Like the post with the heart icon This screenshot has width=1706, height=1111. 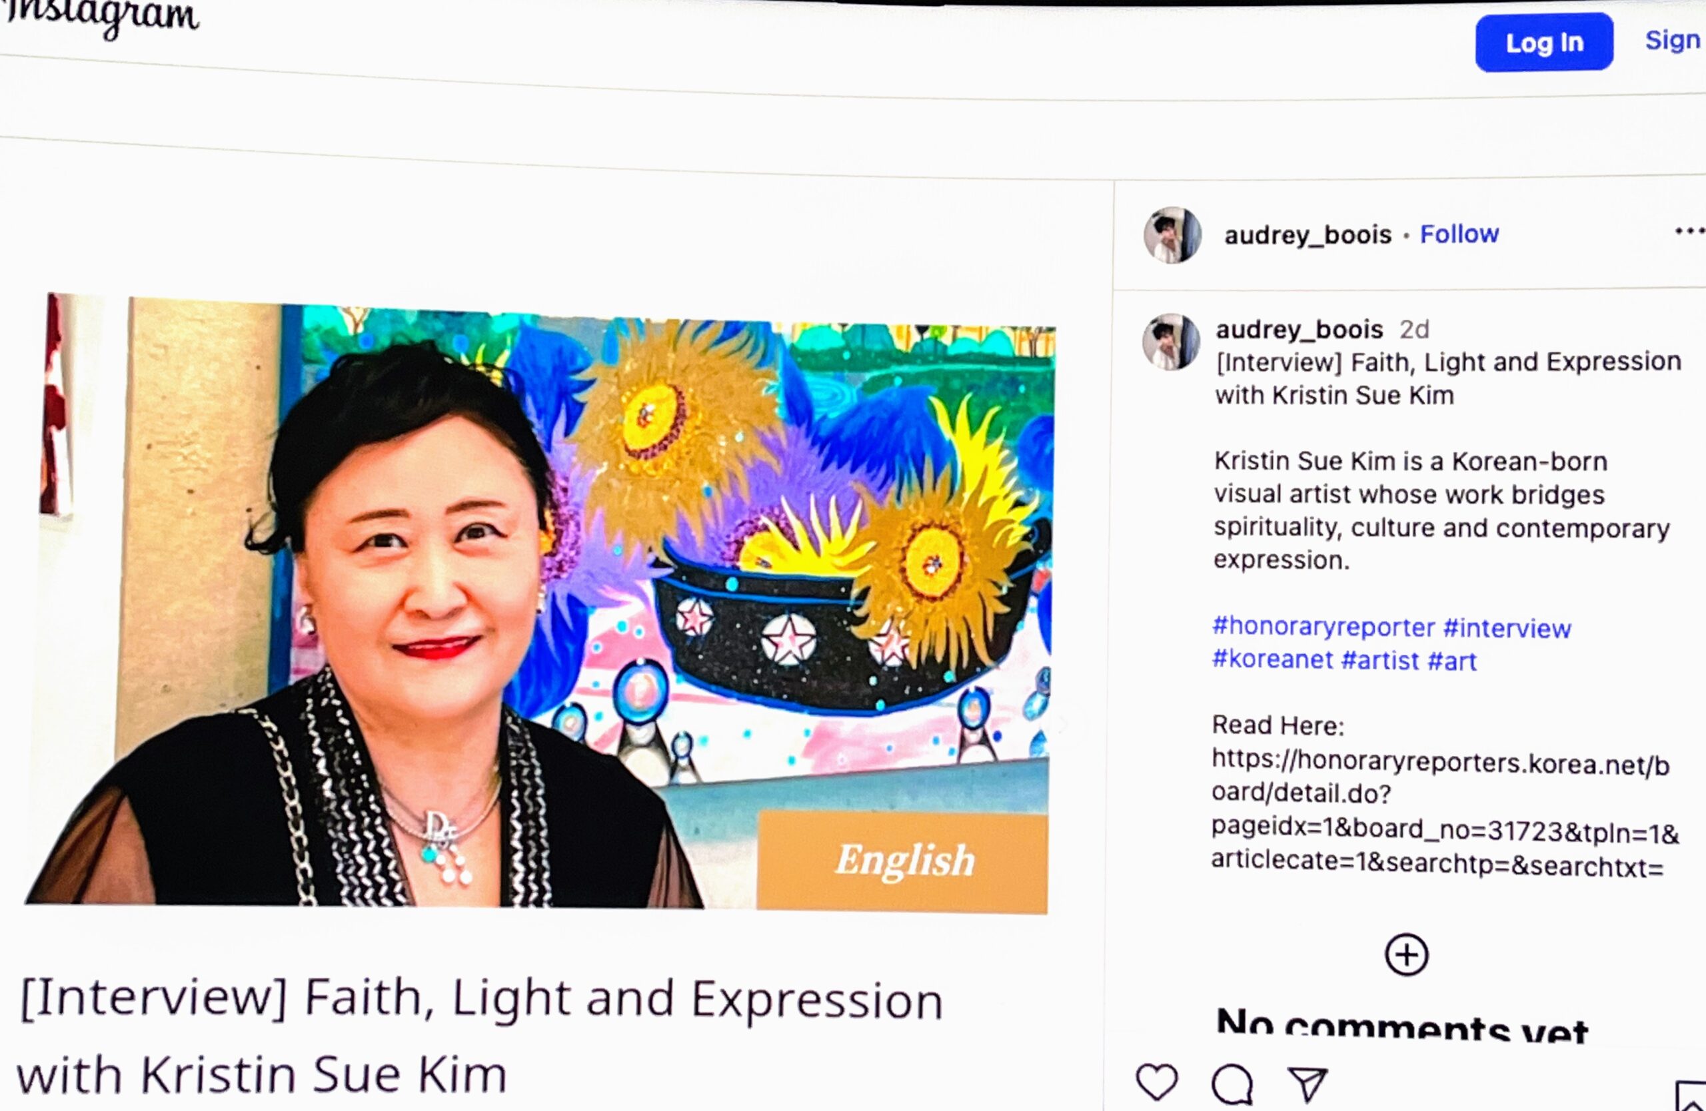coord(1157,1082)
